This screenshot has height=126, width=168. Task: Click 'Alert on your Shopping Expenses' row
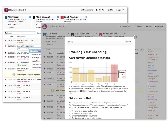(23, 75)
